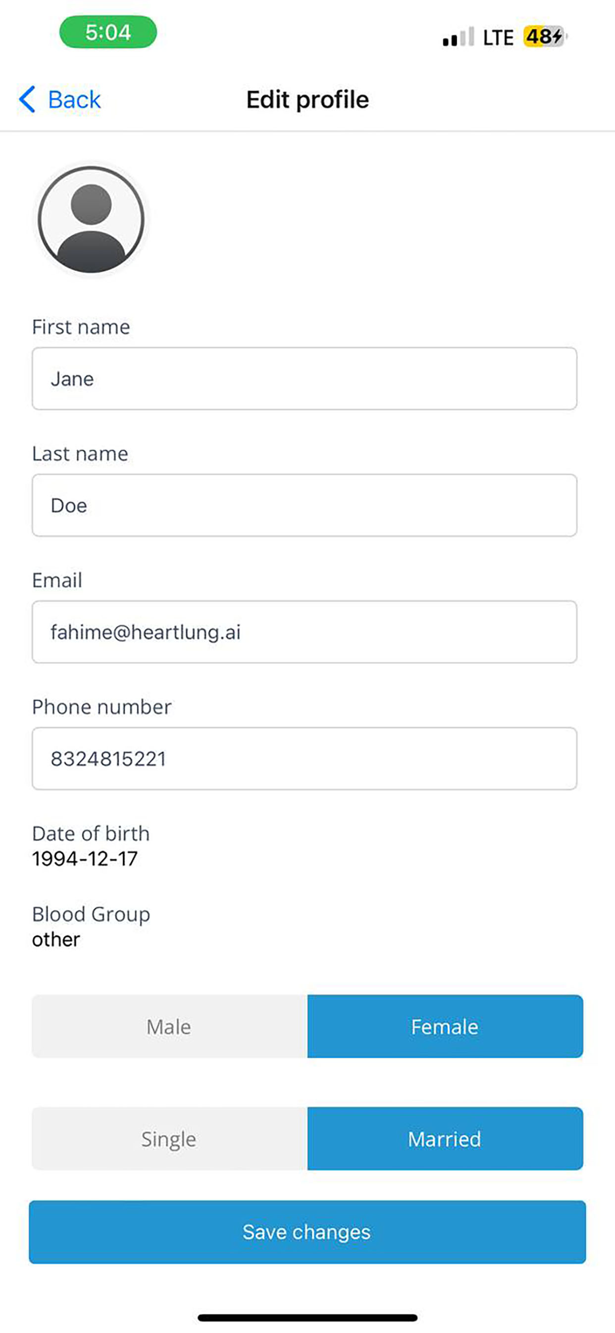Select Female gender option

(x=445, y=1026)
